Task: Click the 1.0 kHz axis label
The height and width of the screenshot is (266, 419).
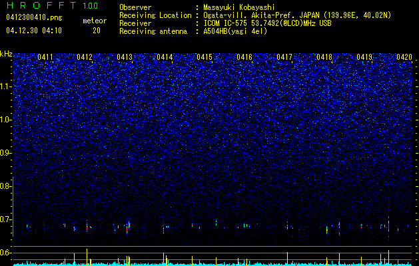Action: point(5,120)
